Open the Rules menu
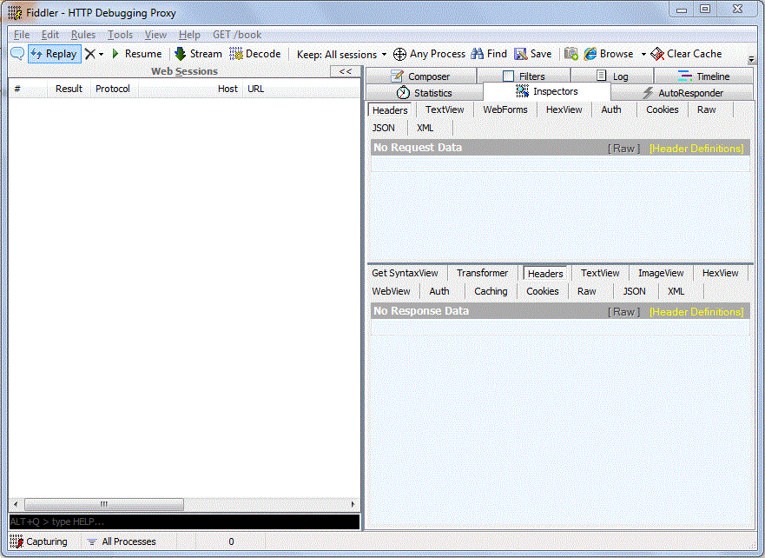The height and width of the screenshot is (558, 765). tap(83, 35)
